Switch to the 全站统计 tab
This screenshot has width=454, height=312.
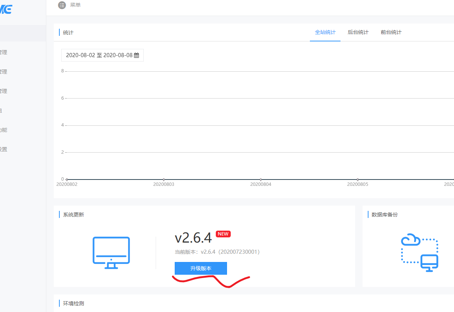coord(325,32)
